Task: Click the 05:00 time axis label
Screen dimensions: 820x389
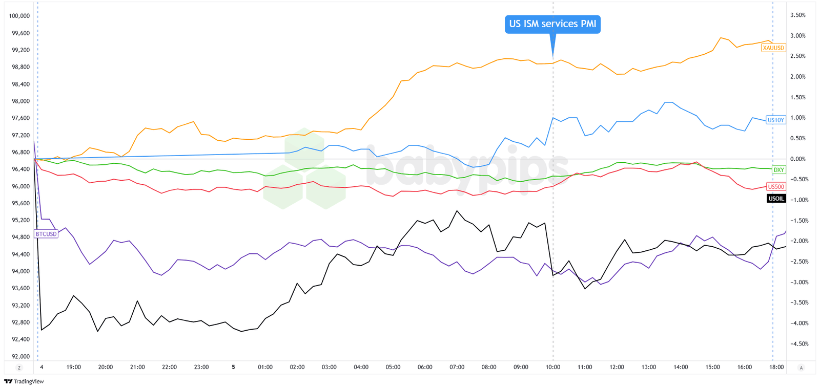Action: point(393,367)
